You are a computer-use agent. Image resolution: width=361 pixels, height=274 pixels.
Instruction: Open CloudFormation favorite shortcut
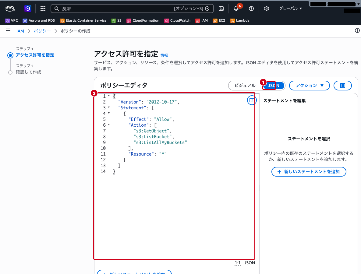point(143,20)
